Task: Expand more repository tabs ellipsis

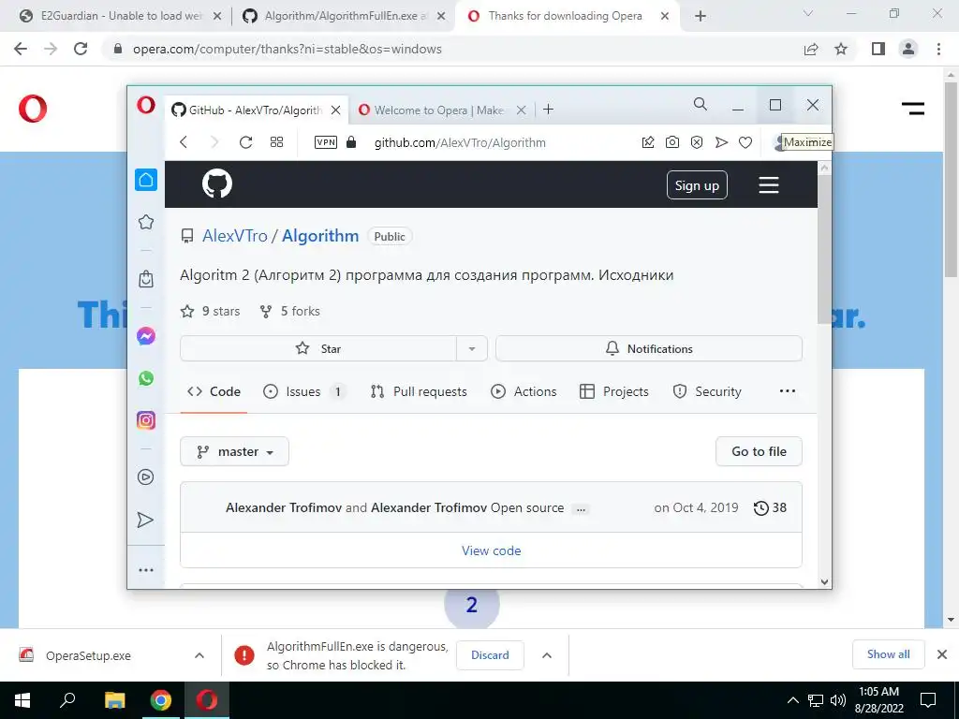Action: (x=787, y=391)
